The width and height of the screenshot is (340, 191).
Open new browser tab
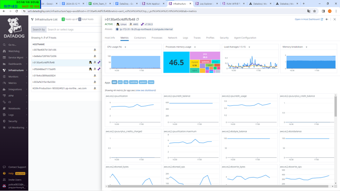coord(303,4)
